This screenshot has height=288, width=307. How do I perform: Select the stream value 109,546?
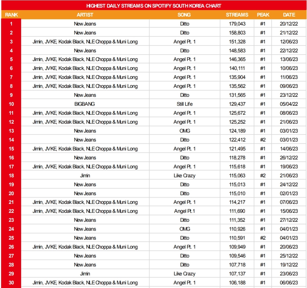(x=237, y=256)
